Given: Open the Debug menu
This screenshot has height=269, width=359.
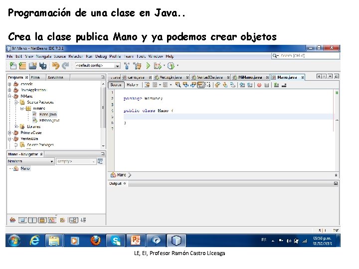Looking at the screenshot, I should 101,56.
